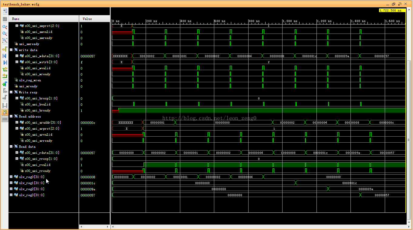This screenshot has height=230, width=413.
Task: Click the floating ruler icon
Action: tap(5, 119)
